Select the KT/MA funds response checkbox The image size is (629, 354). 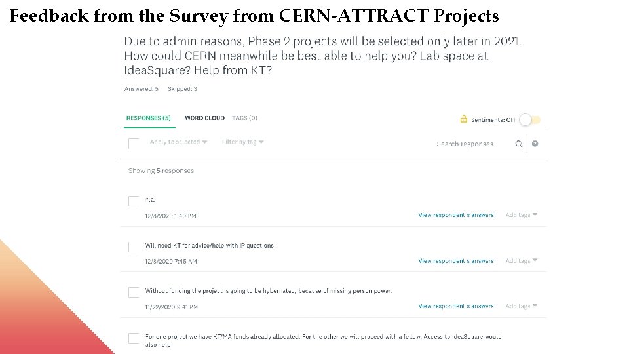pyautogui.click(x=134, y=338)
